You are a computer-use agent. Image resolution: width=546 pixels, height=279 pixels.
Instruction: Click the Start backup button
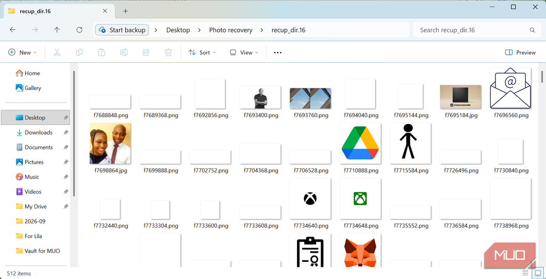pyautogui.click(x=122, y=30)
